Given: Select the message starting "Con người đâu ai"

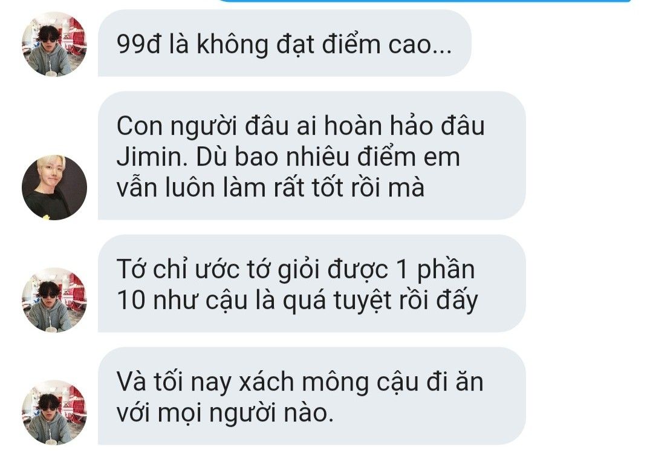Looking at the screenshot, I should 311,155.
